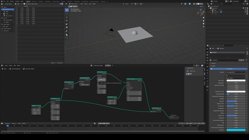Image resolution: width=249 pixels, height=140 pixels.
Task: Open the Edit menu in top bar
Action: coord(7,1)
